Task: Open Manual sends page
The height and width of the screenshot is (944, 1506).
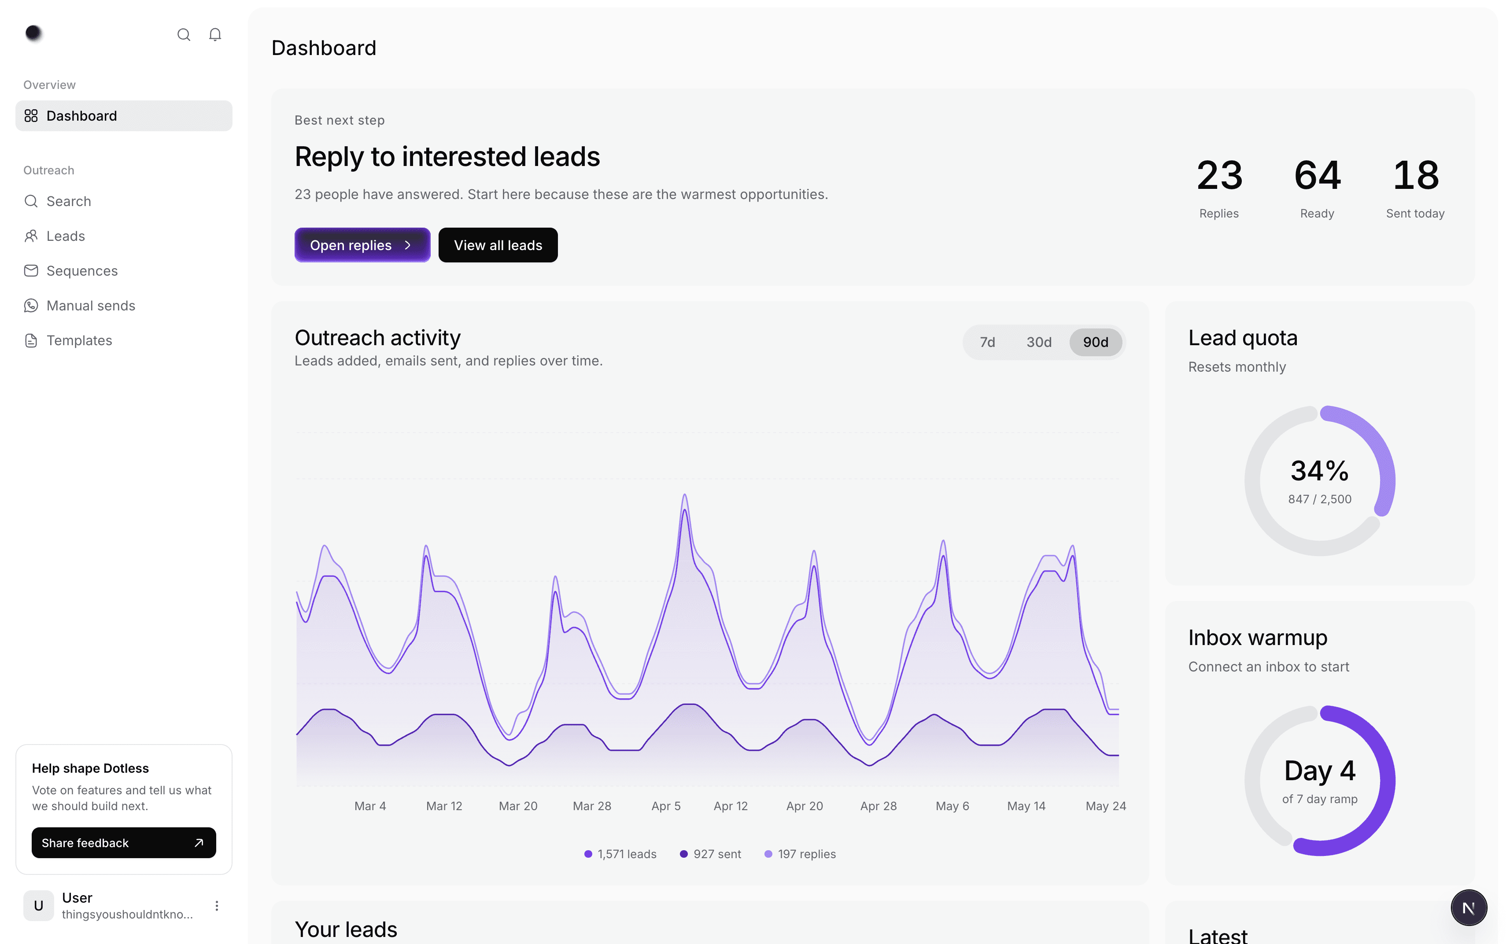Action: (x=124, y=306)
